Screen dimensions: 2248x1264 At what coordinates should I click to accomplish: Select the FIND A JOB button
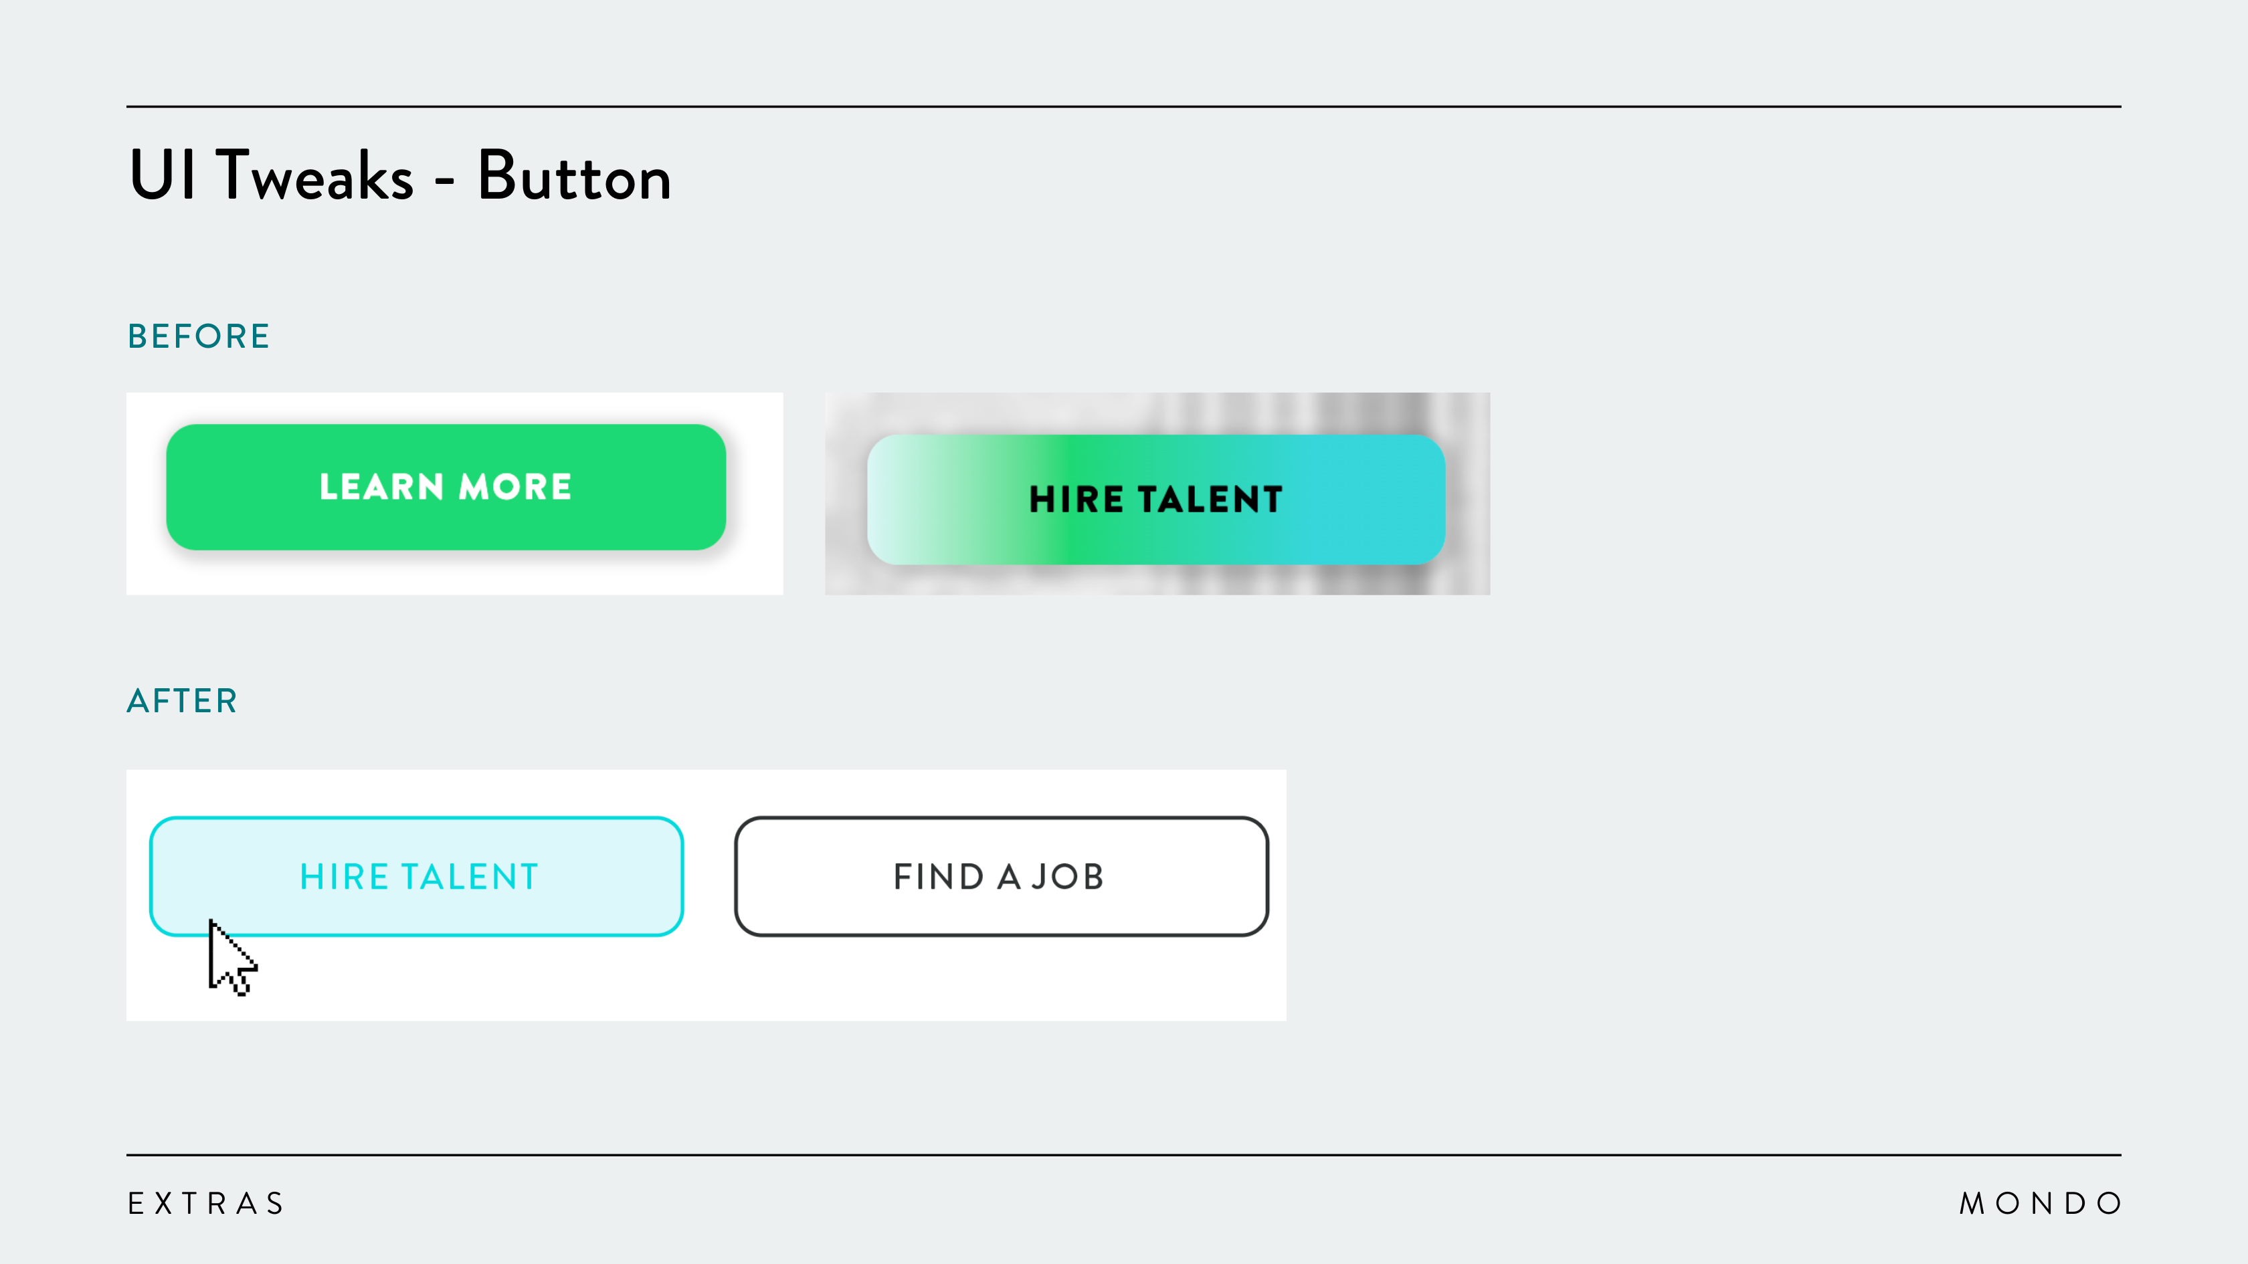click(1000, 876)
